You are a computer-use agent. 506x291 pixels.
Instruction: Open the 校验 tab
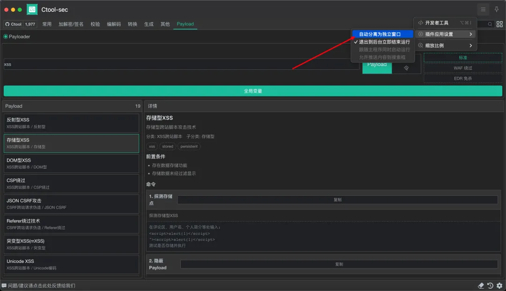(95, 24)
